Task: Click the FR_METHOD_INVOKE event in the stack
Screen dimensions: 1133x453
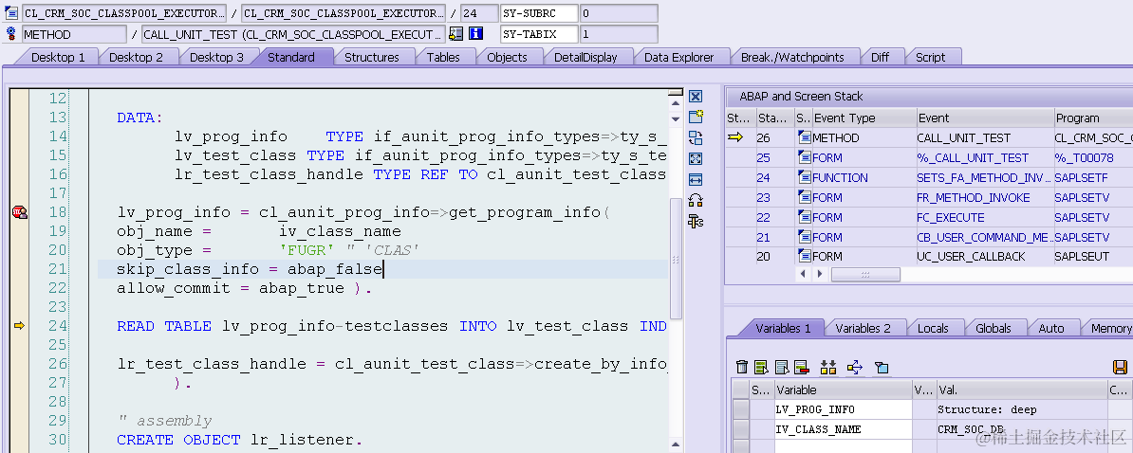Action: point(974,198)
